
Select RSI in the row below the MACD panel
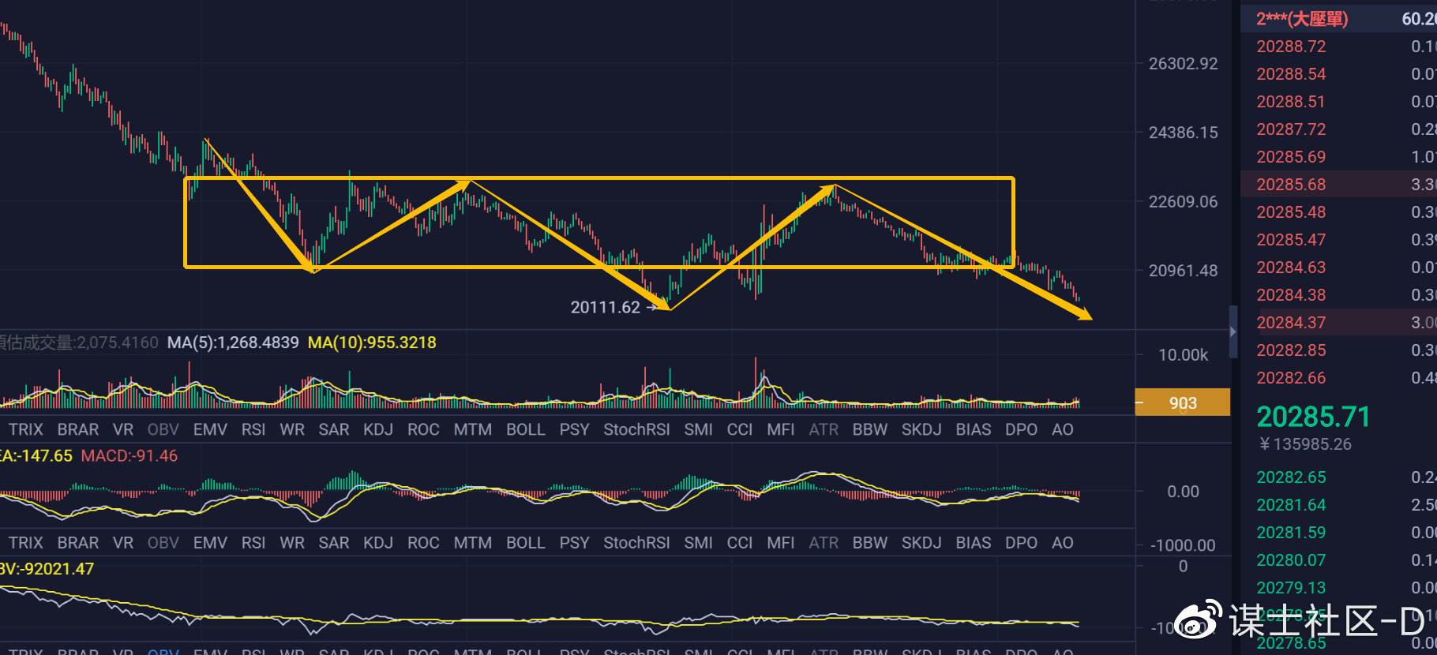point(253,543)
